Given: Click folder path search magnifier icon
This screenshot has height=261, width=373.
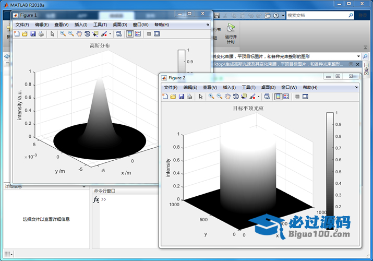Looking at the screenshot, I should 365,56.
